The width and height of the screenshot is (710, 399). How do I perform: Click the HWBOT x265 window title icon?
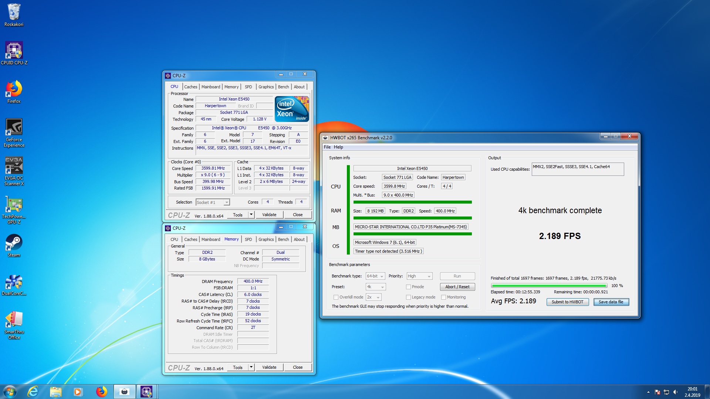point(325,137)
